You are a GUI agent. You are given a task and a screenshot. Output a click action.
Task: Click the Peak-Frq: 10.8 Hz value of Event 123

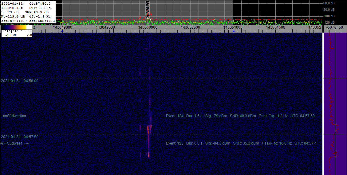click(277, 143)
